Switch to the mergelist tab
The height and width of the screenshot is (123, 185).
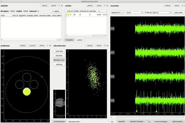[x=69, y=40]
